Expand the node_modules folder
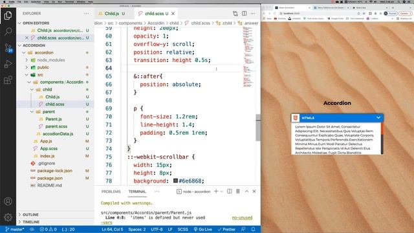Image resolution: width=414 pixels, height=233 pixels. (27, 60)
